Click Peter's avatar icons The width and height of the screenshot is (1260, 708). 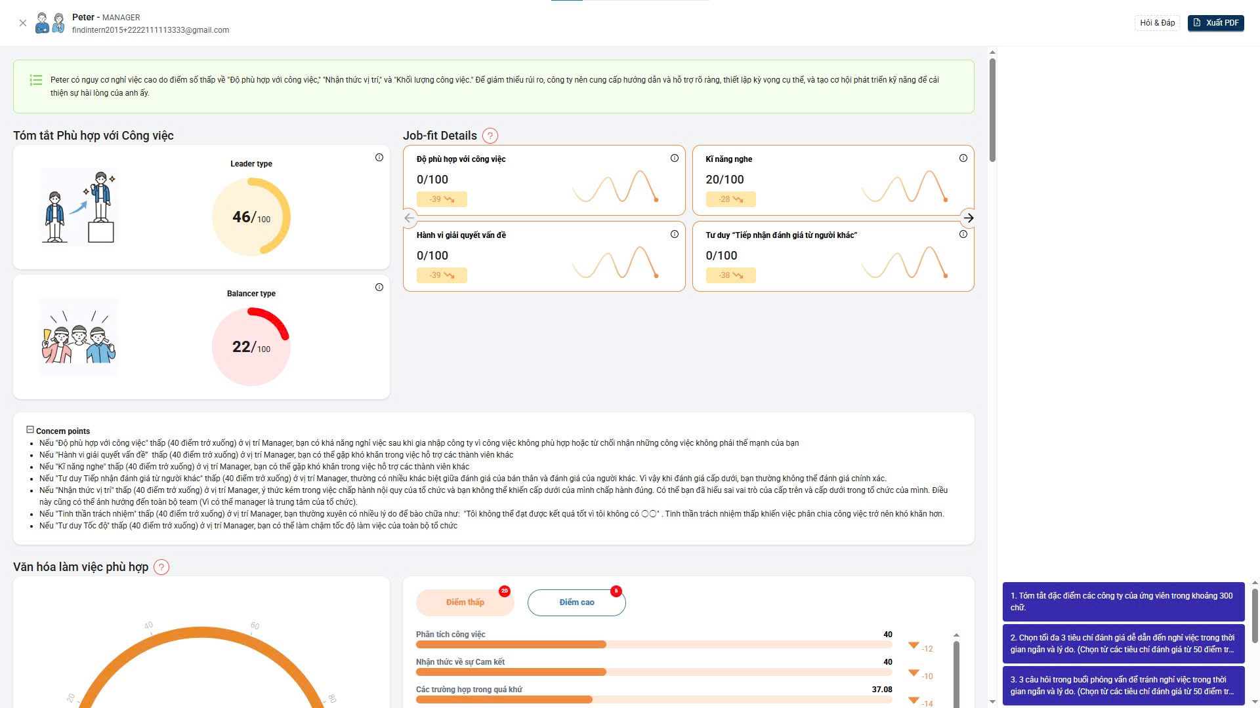point(49,23)
